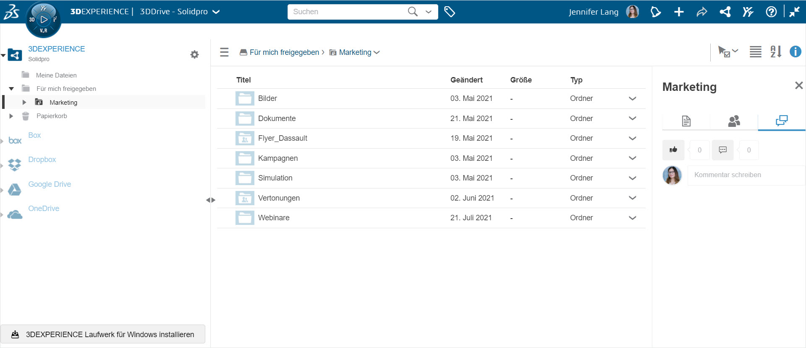
Task: Open actions chevron for Simulation row
Action: click(x=633, y=178)
